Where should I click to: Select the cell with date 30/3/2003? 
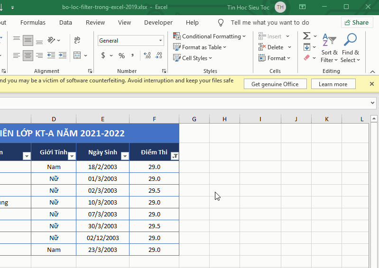(x=103, y=226)
